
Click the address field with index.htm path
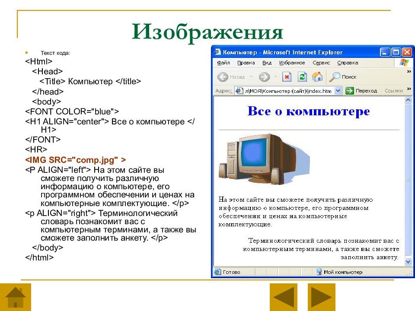coord(288,91)
